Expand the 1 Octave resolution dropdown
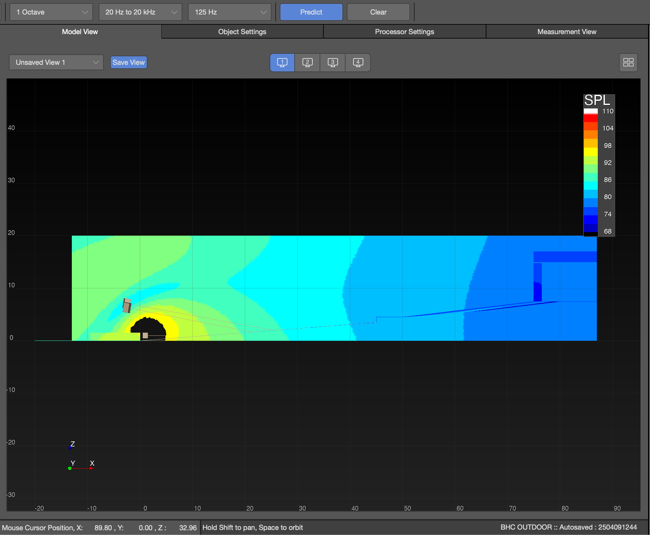The image size is (650, 535). click(51, 12)
